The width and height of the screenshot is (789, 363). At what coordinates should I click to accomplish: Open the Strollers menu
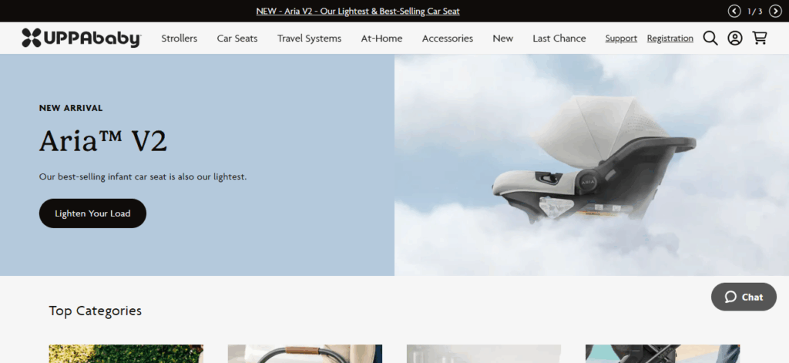tap(179, 39)
